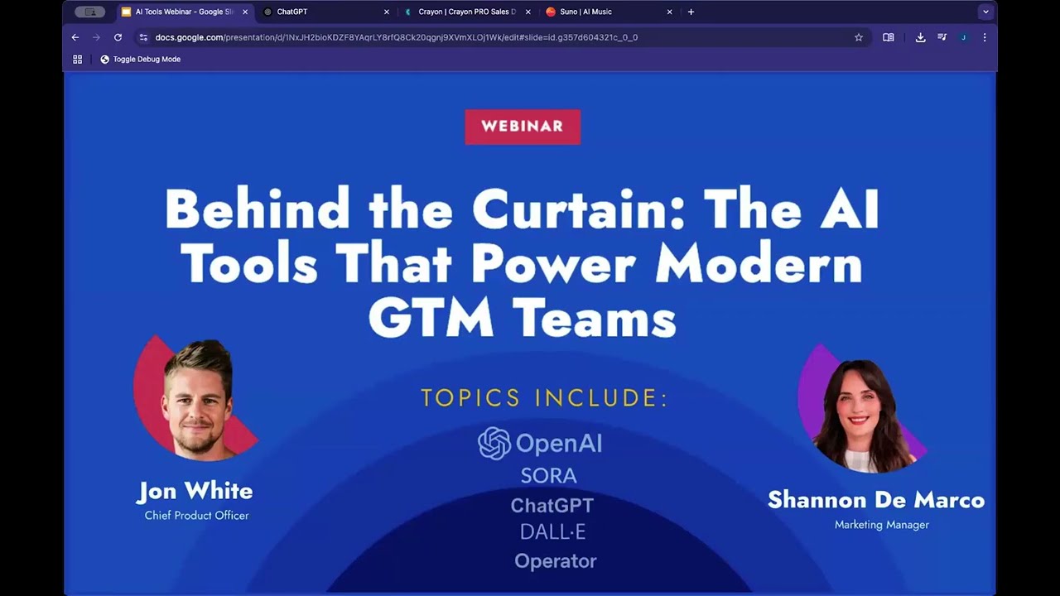Close the AI Tools Webinar tab
1060x596 pixels.
point(245,12)
